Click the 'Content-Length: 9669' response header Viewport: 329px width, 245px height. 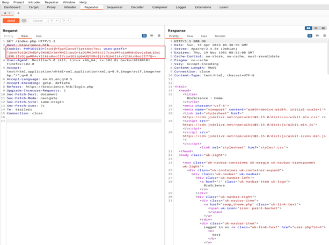click(x=195, y=68)
